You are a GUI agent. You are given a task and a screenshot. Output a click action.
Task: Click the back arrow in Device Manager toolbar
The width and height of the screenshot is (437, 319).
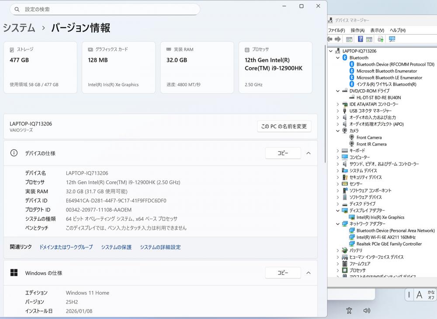[x=330, y=39]
